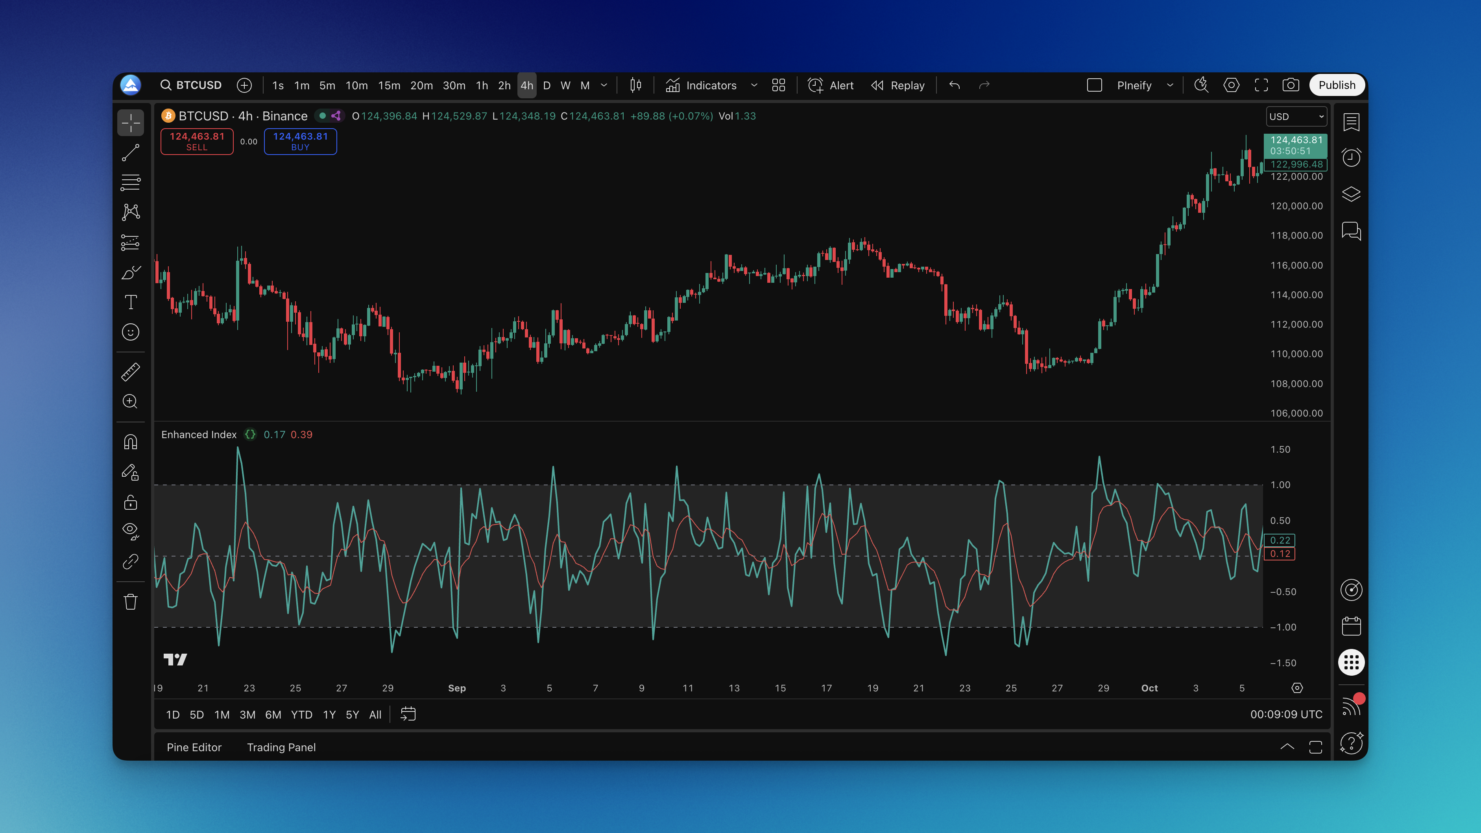Toggle magnet mode on
Screen dimensions: 1481x833
coord(131,442)
